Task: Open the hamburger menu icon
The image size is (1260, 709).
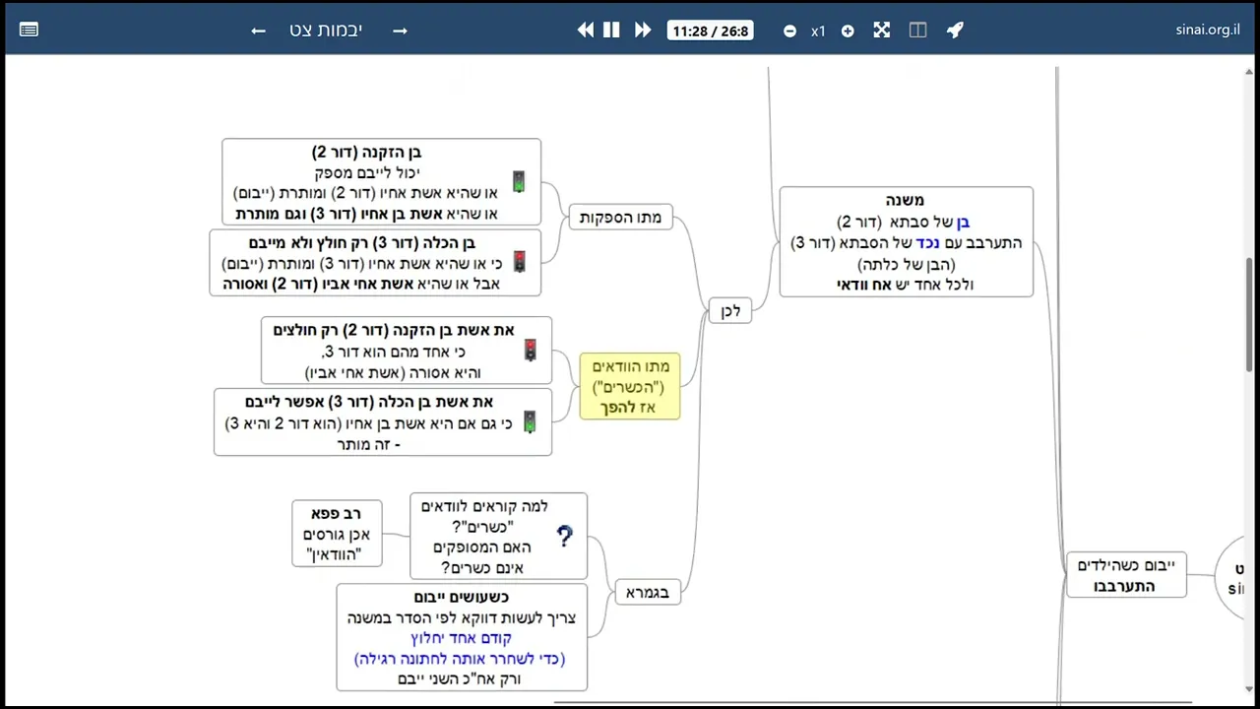Action: click(29, 30)
